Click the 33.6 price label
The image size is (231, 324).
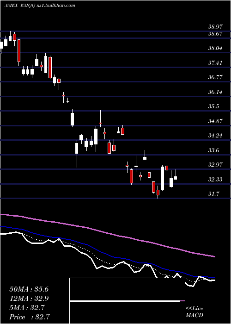pos(213,150)
